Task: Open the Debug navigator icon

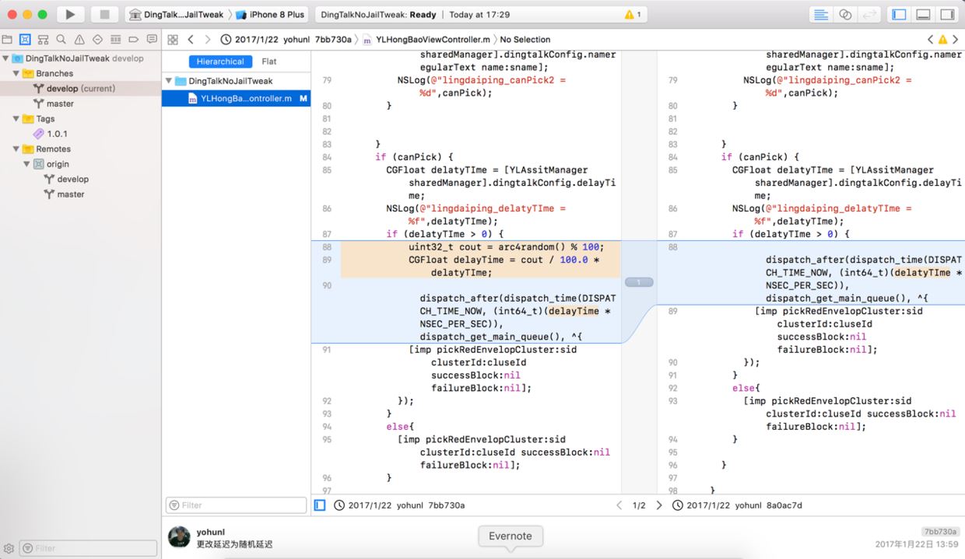Action: tap(115, 39)
